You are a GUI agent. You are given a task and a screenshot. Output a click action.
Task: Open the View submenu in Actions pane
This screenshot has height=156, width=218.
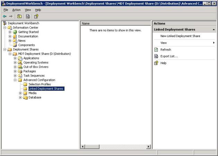pyautogui.click(x=184, y=43)
